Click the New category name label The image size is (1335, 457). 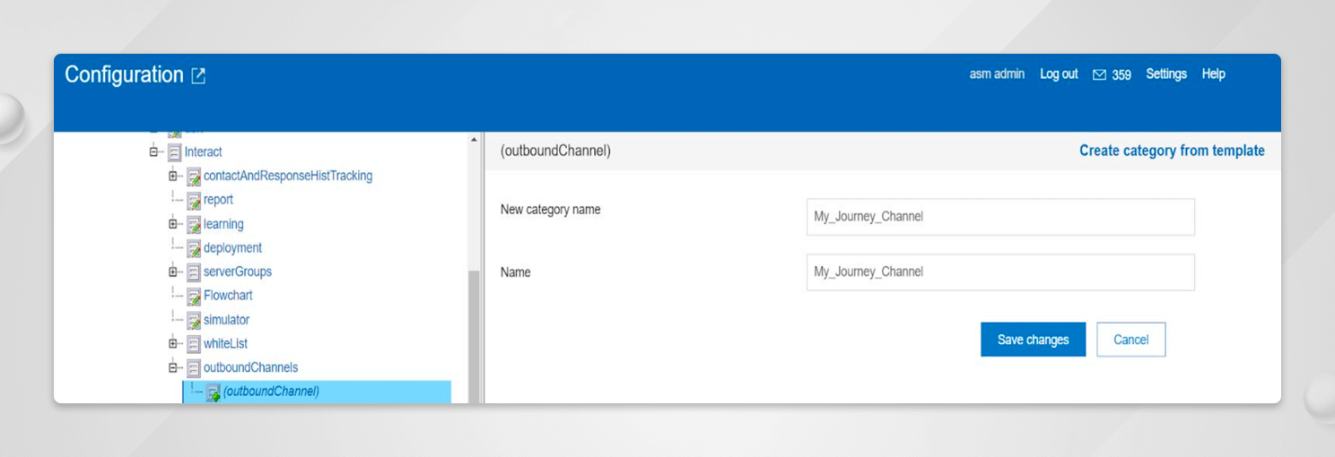pyautogui.click(x=551, y=210)
